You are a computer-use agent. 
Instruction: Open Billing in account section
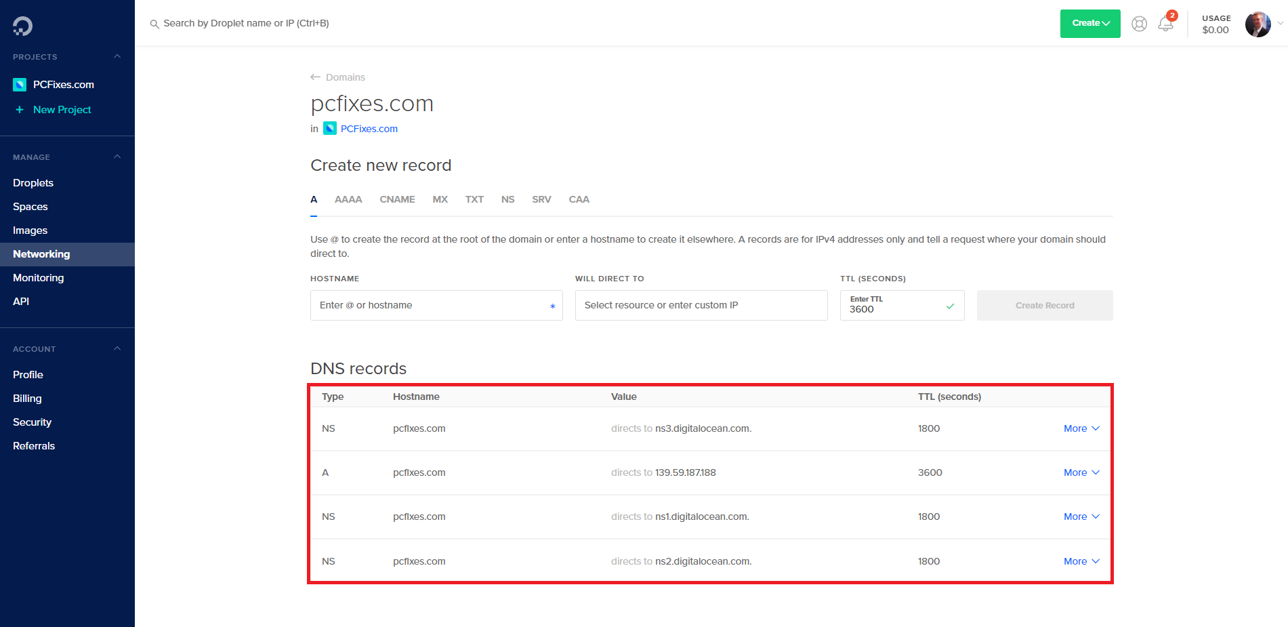[x=27, y=399]
